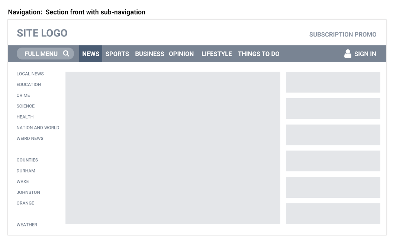Screen dimensions: 393x242
Task: Open the Business section
Action: pos(149,54)
